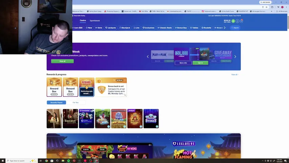
Task: Open Task View in the taskbar
Action: pyautogui.click(x=41, y=161)
